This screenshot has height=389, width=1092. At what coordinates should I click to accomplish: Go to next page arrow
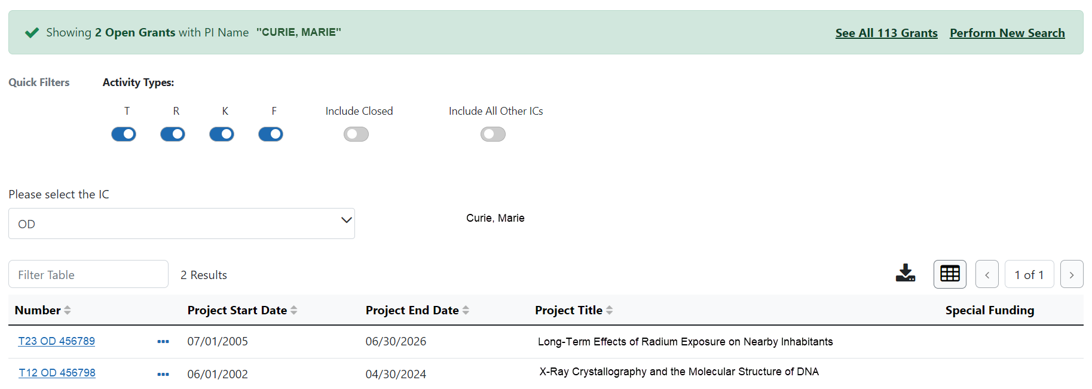click(1071, 275)
